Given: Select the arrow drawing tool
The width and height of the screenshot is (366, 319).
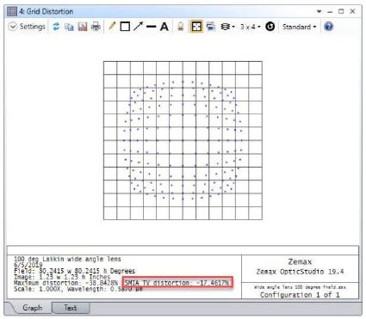Looking at the screenshot, I should [138, 27].
